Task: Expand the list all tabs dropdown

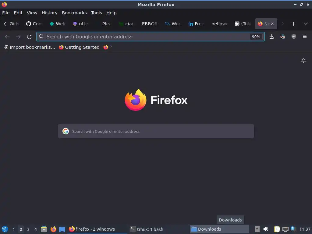Action: click(x=306, y=24)
